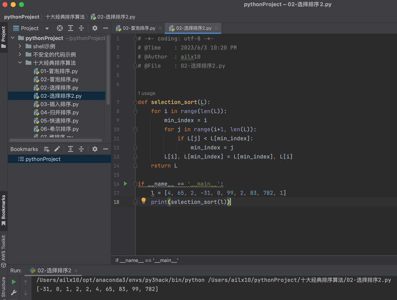Toggle fold marker at line 1 comment block
This screenshot has height=300, width=397.
click(135, 39)
